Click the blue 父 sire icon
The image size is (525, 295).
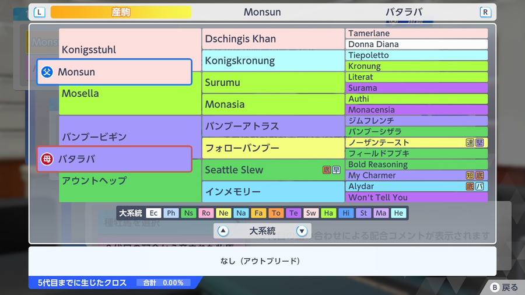47,72
